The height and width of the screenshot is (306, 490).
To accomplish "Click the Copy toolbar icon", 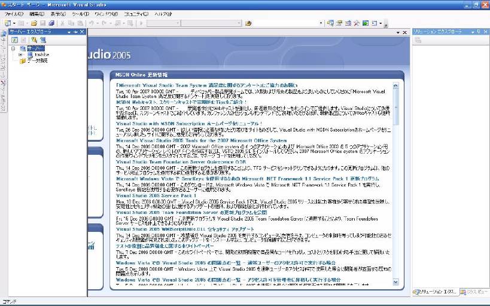I will coord(71,23).
